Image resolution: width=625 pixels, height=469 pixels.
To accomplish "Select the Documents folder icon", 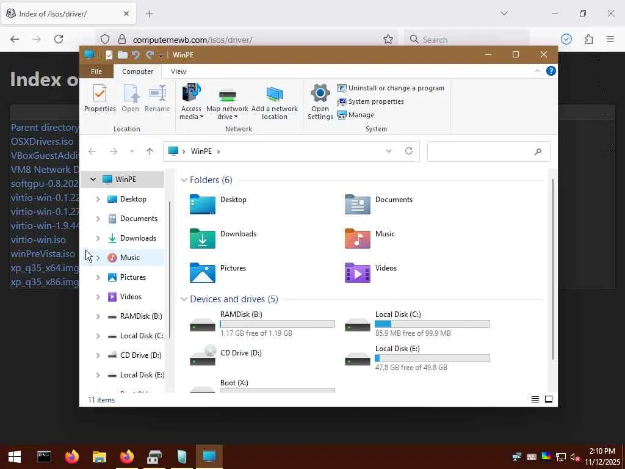I will pyautogui.click(x=357, y=204).
